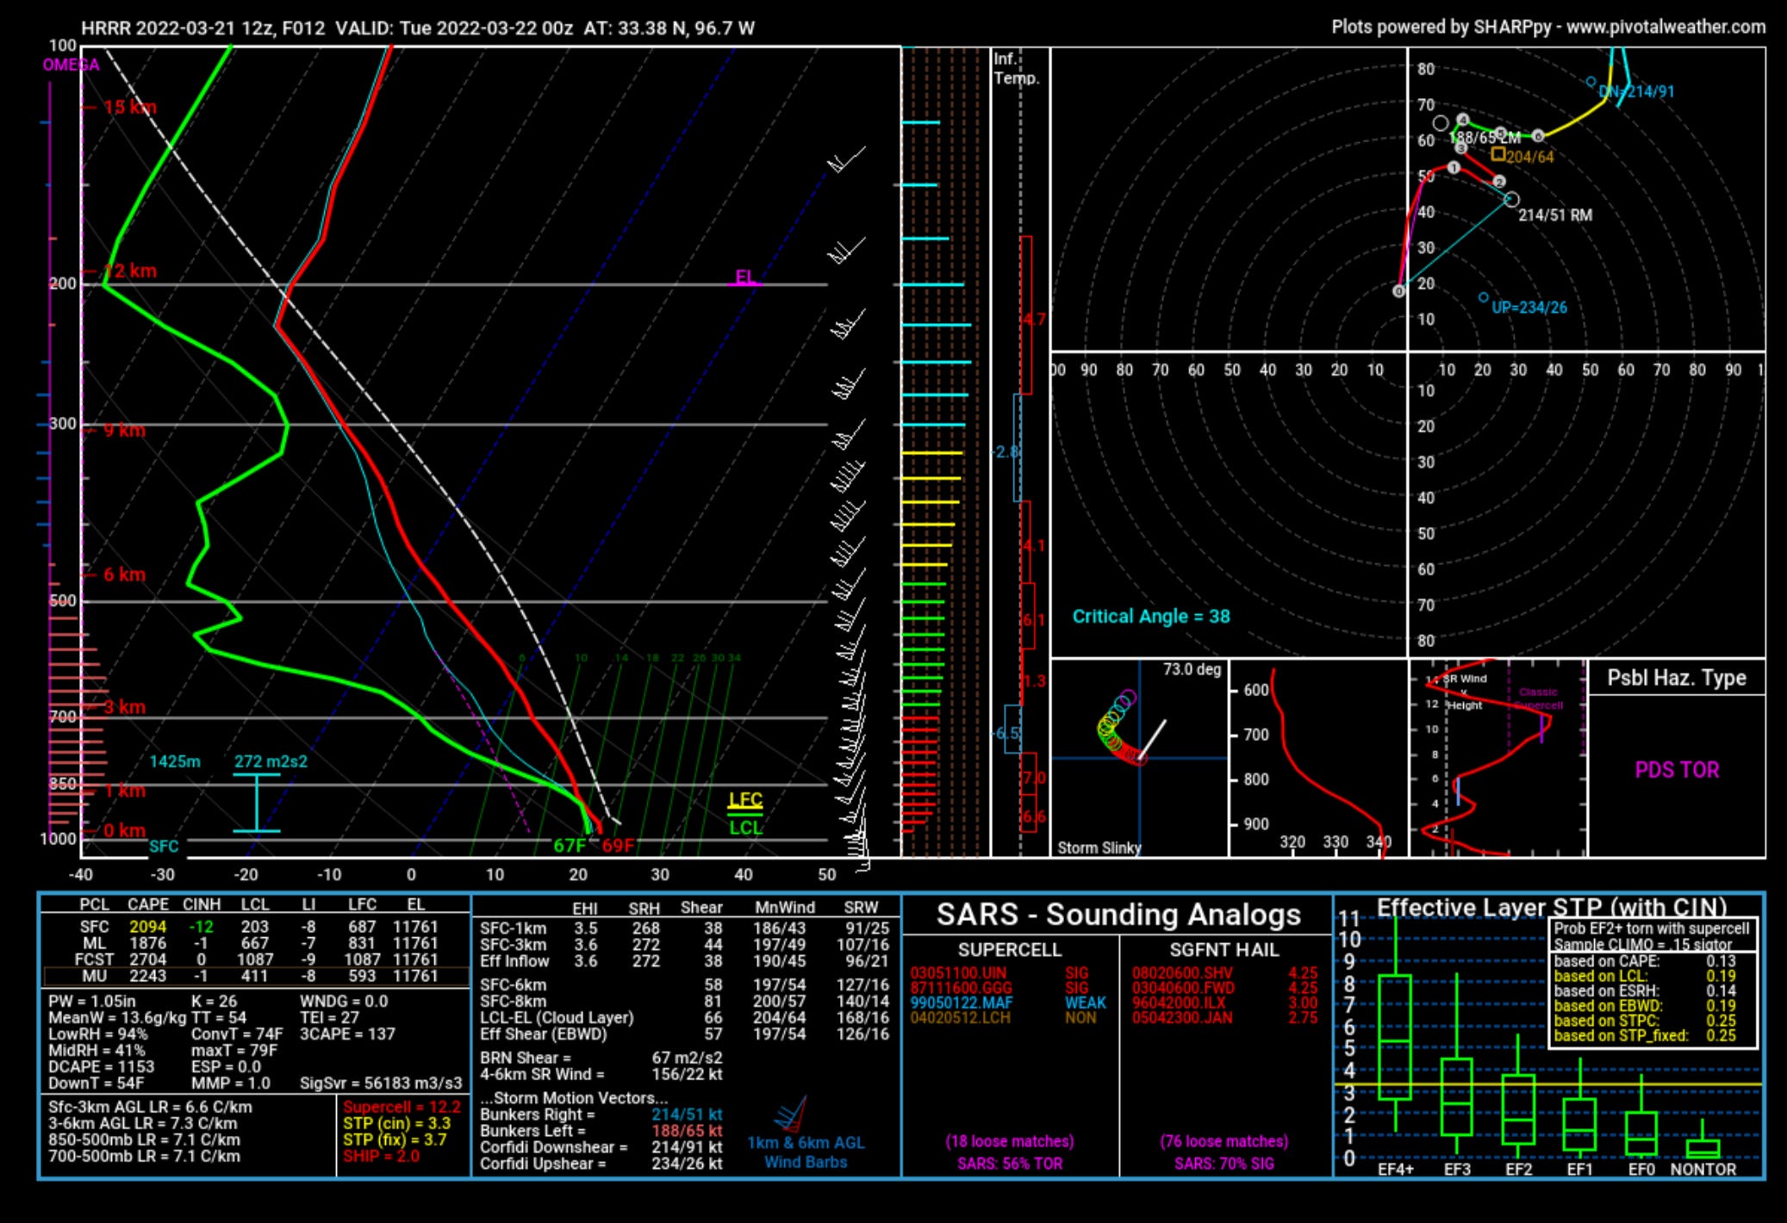The image size is (1787, 1223).
Task: Click the orange mean wind square on hodograph
Action: pyautogui.click(x=1498, y=154)
